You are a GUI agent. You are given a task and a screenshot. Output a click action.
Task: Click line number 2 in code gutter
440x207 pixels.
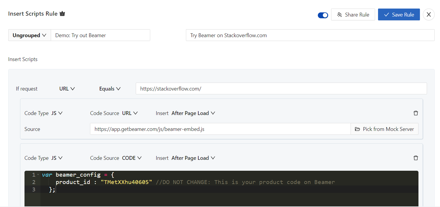pyautogui.click(x=34, y=182)
